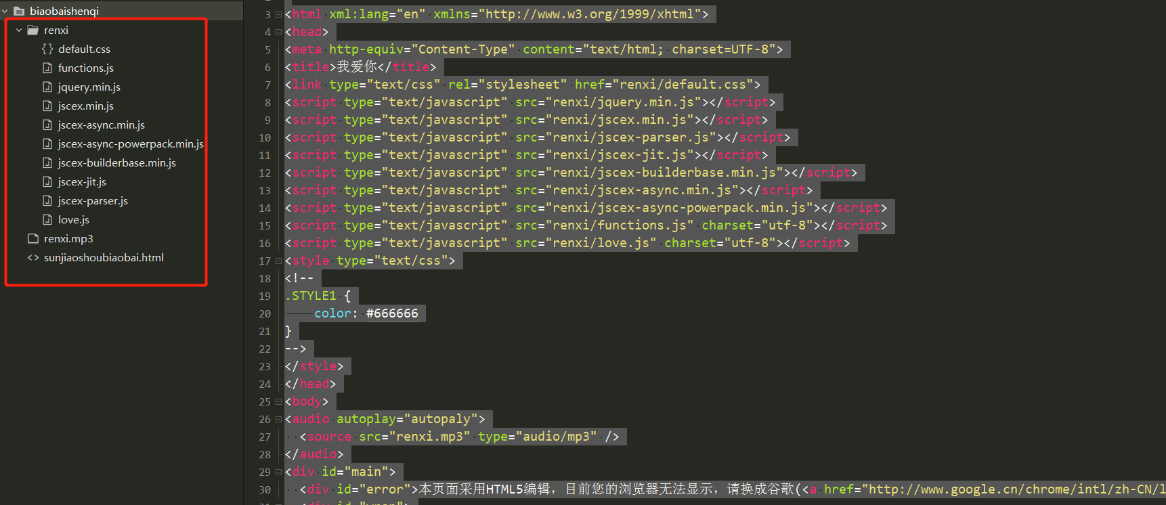
Task: Open jscex-builderbase.min.js file
Action: (117, 163)
